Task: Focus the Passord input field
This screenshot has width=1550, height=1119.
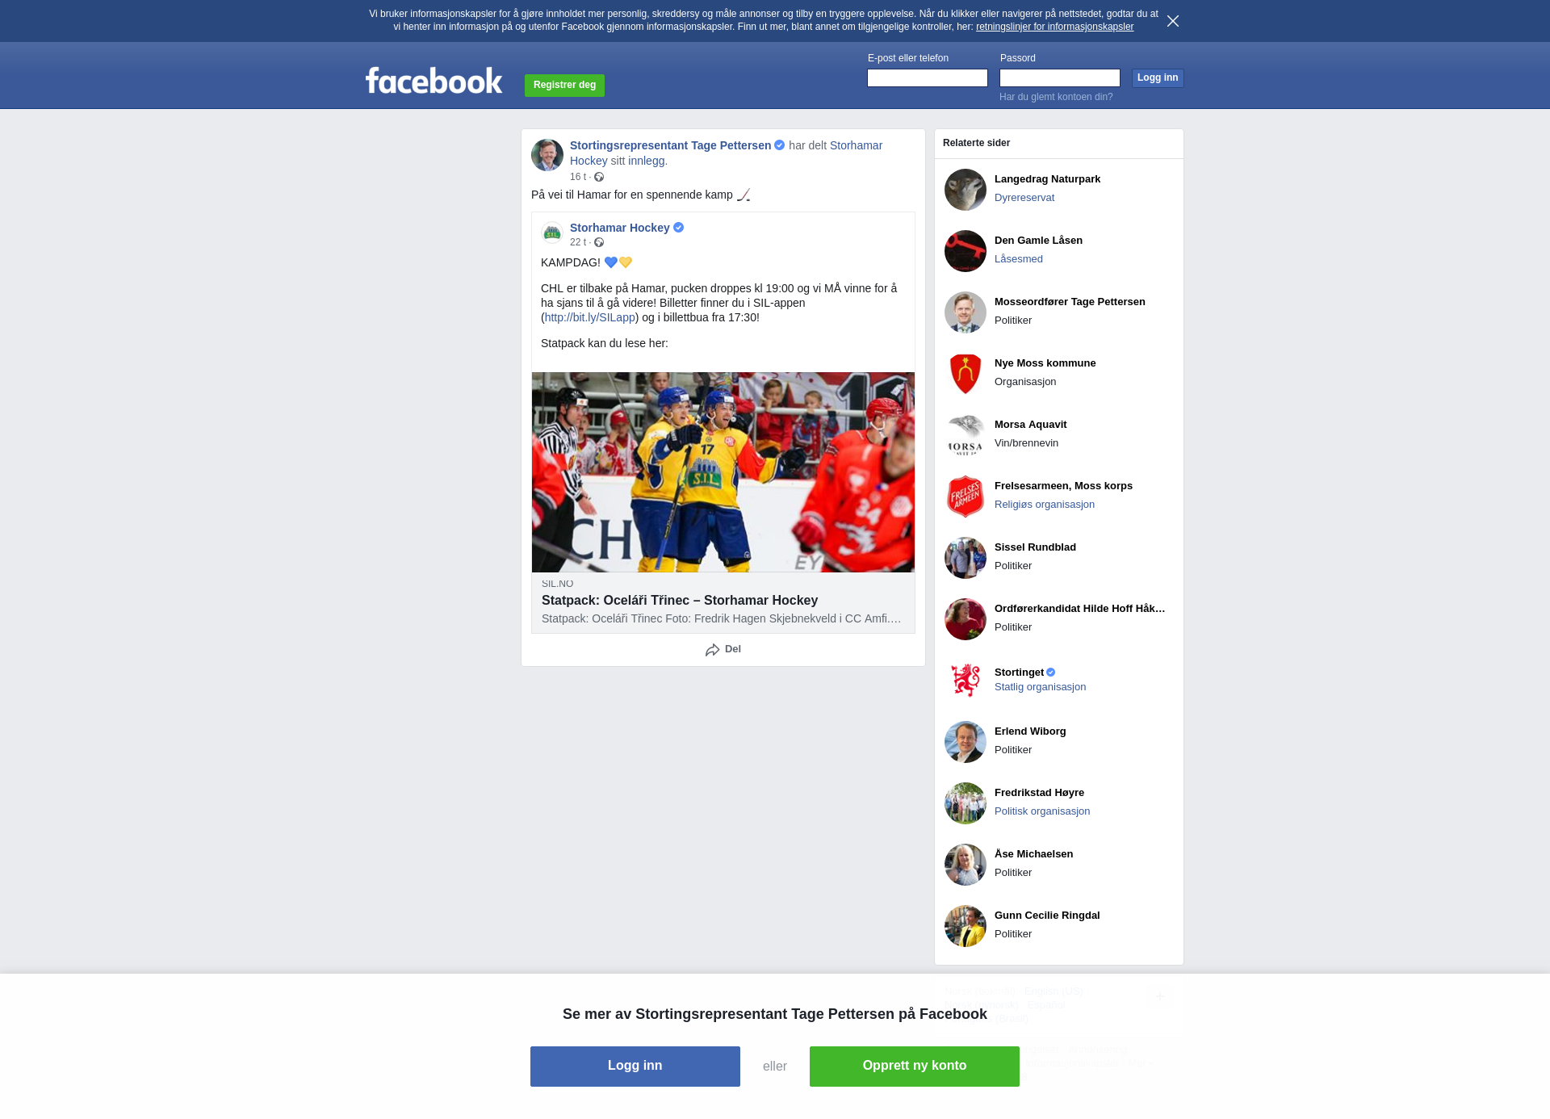Action: (x=1060, y=78)
